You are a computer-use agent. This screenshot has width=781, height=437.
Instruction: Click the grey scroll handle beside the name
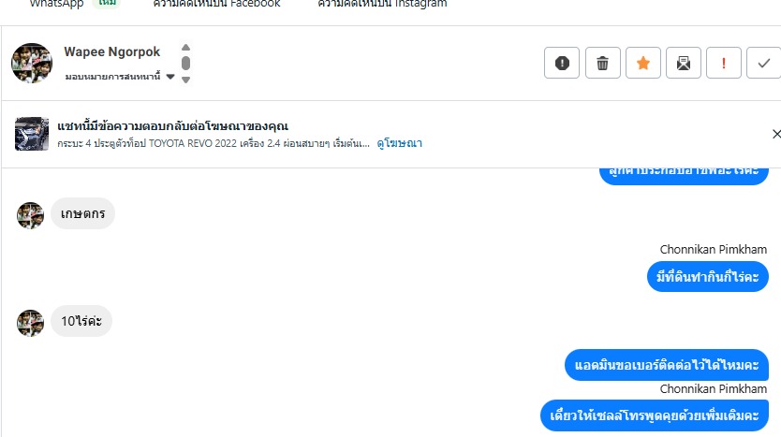click(x=185, y=64)
